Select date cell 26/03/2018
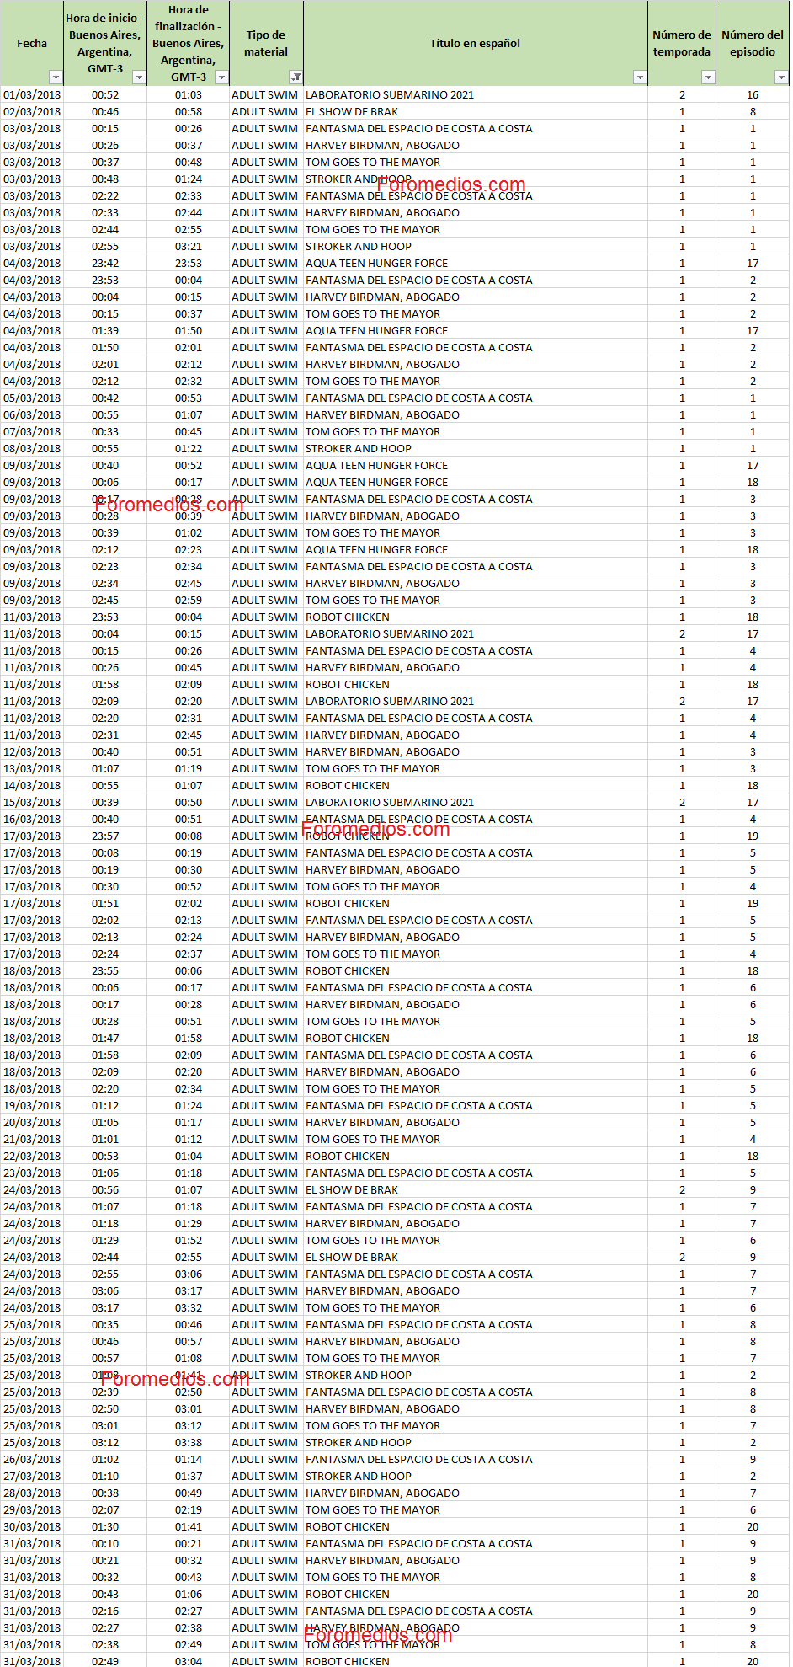Image resolution: width=793 pixels, height=1667 pixels. pyautogui.click(x=32, y=1459)
